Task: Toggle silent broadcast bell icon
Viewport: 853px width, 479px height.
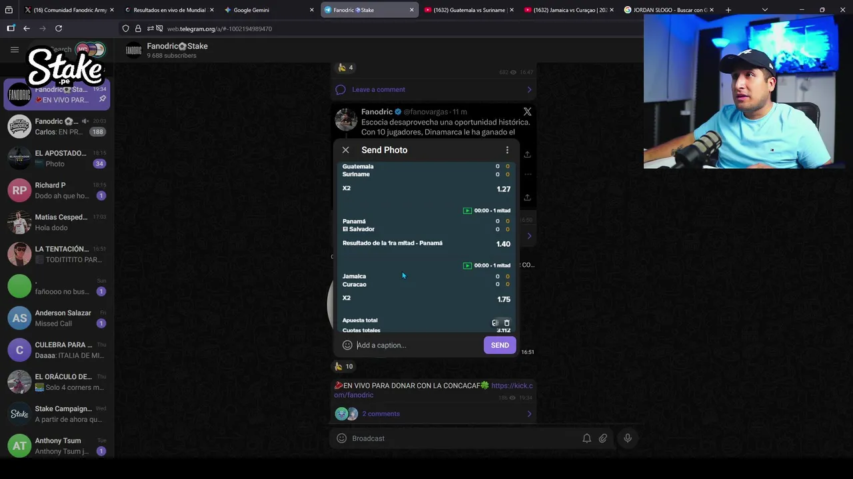Action: 586,438
